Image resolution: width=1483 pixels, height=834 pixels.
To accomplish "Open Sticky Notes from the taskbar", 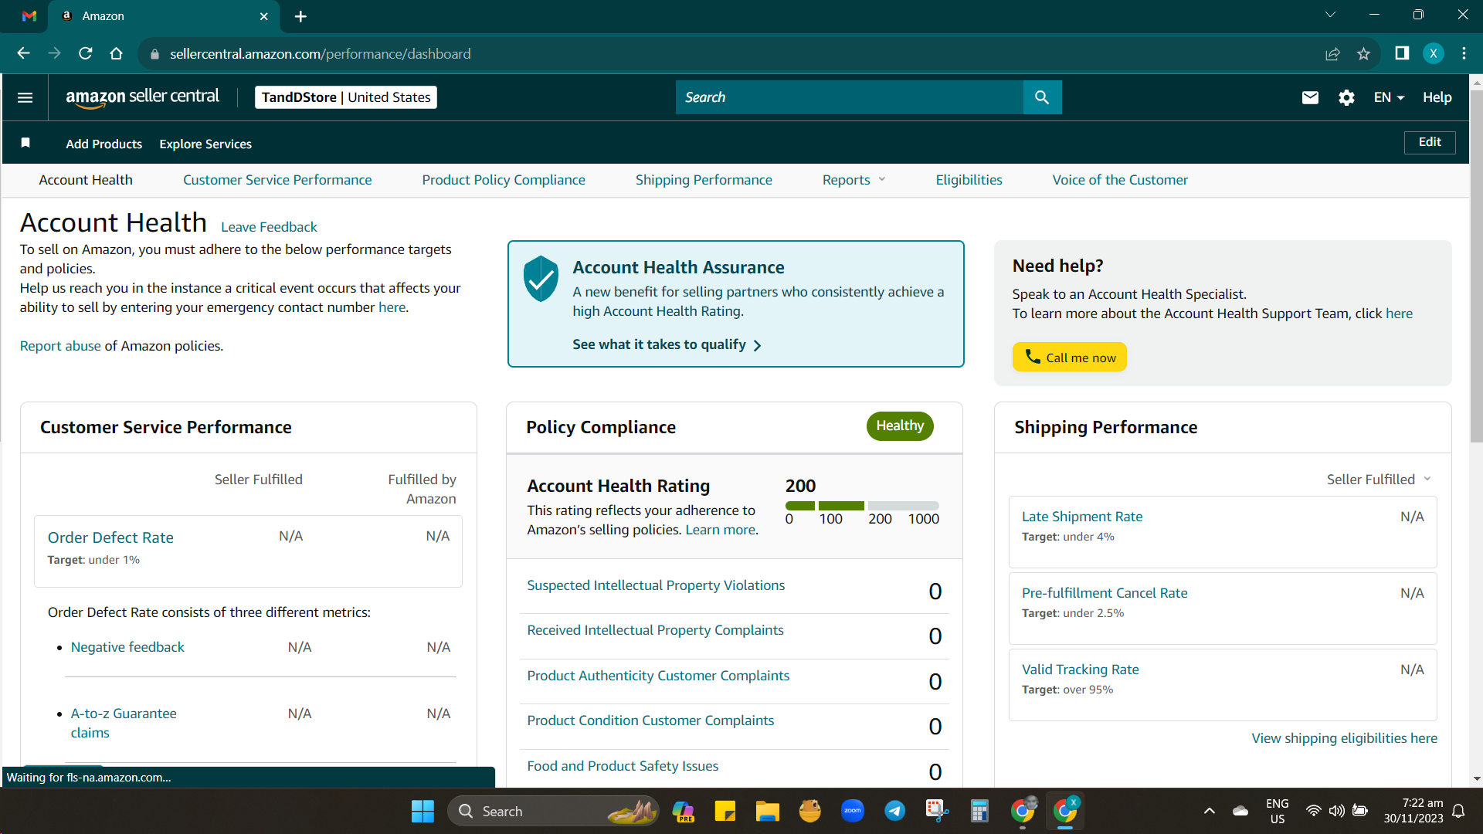I will [725, 811].
